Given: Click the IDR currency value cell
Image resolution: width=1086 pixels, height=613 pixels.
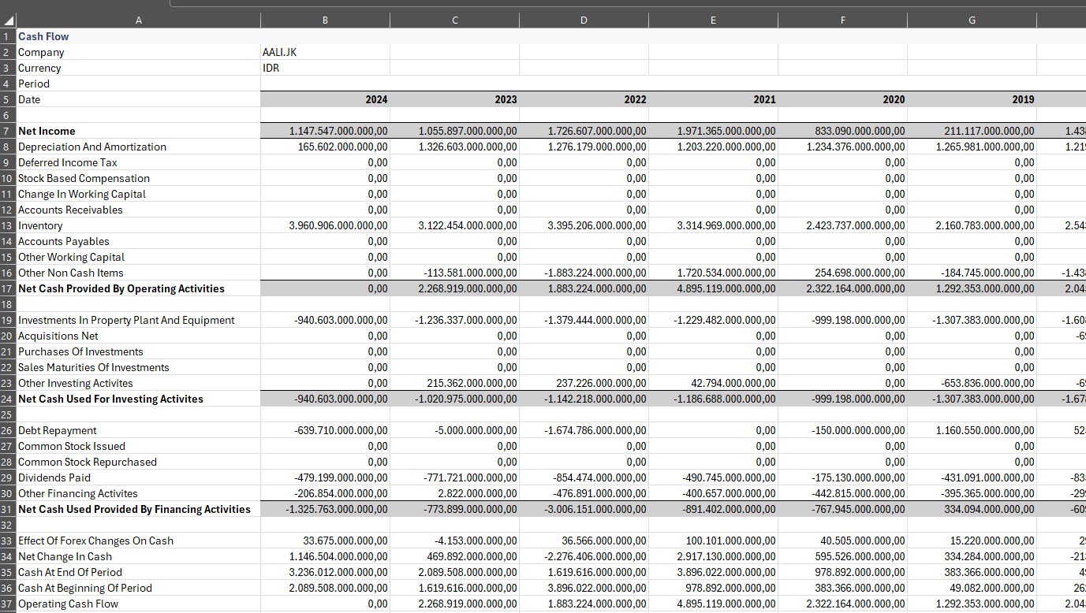Looking at the screenshot, I should point(271,68).
